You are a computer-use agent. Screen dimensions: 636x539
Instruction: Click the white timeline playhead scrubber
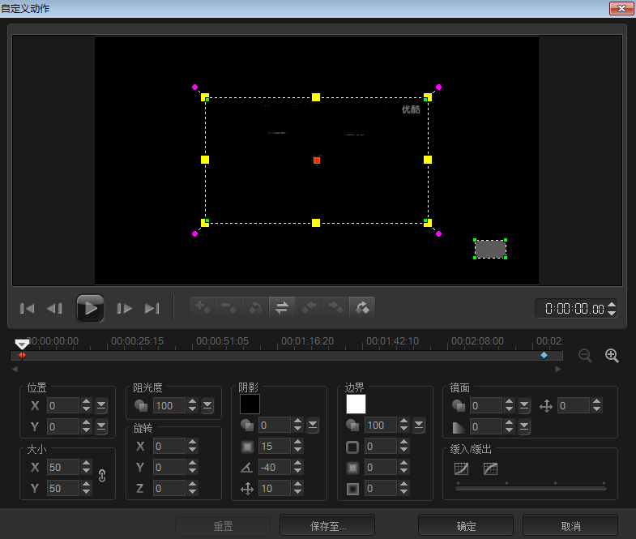[x=22, y=344]
